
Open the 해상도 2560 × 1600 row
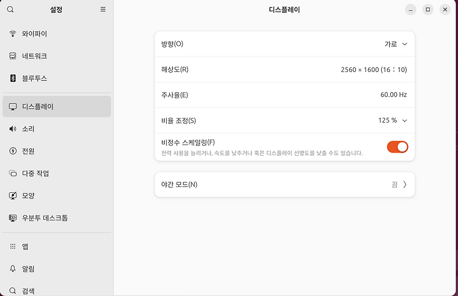coord(285,70)
